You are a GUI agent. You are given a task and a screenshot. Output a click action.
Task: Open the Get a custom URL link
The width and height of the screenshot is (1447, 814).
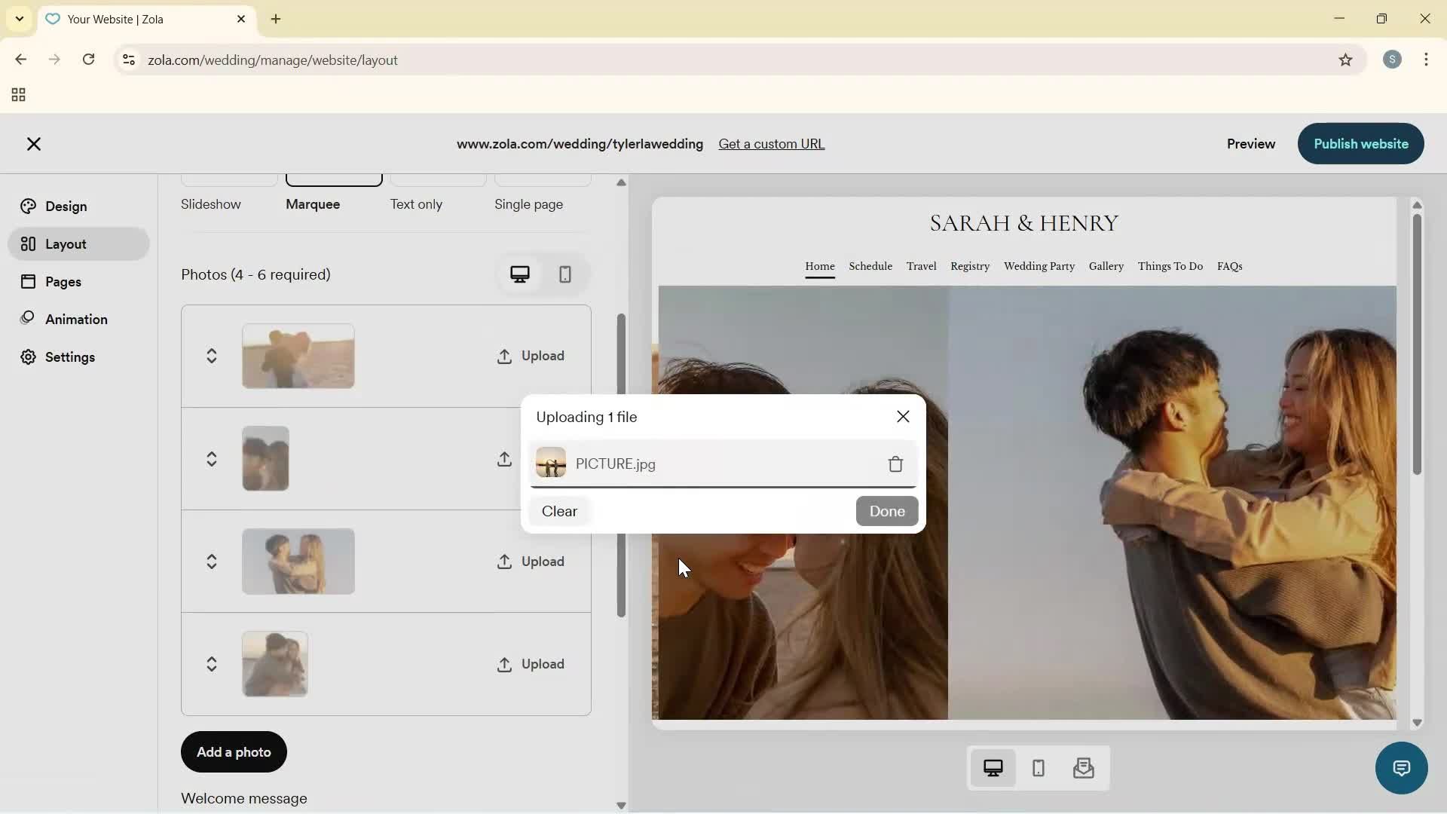pos(772,143)
